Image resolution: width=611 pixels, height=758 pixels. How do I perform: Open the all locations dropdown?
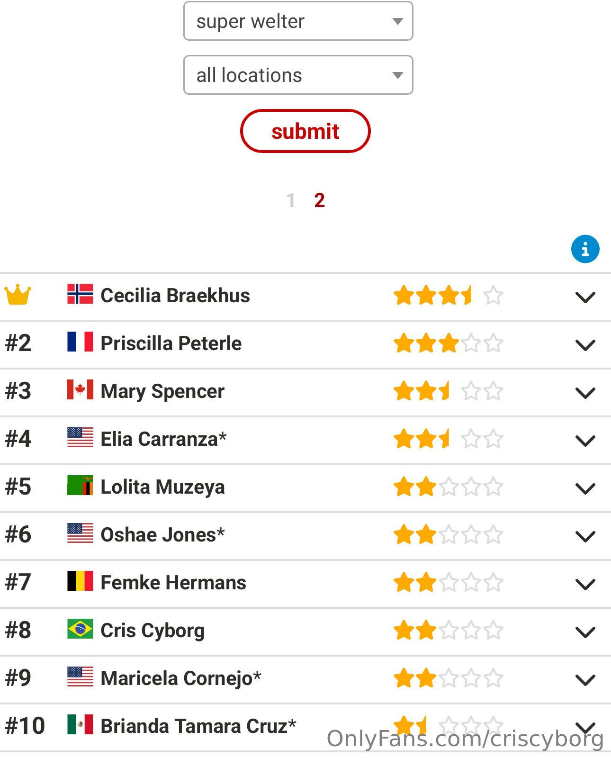click(298, 75)
